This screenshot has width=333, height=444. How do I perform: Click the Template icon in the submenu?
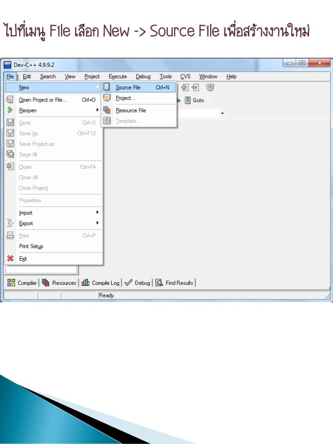(x=107, y=121)
